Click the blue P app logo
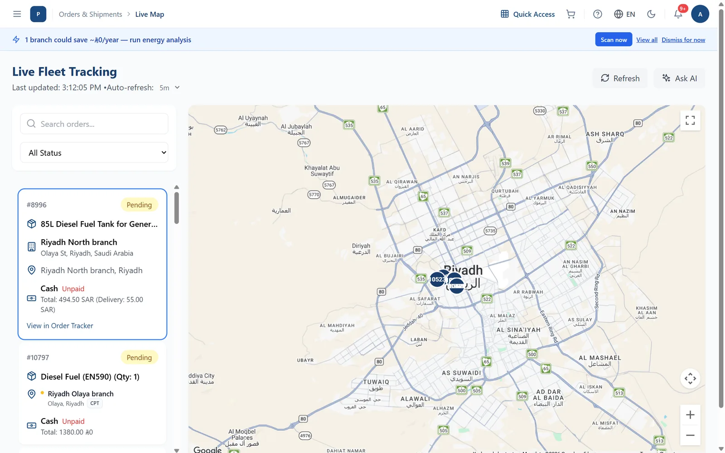Viewport: 725px width, 453px height. point(38,14)
